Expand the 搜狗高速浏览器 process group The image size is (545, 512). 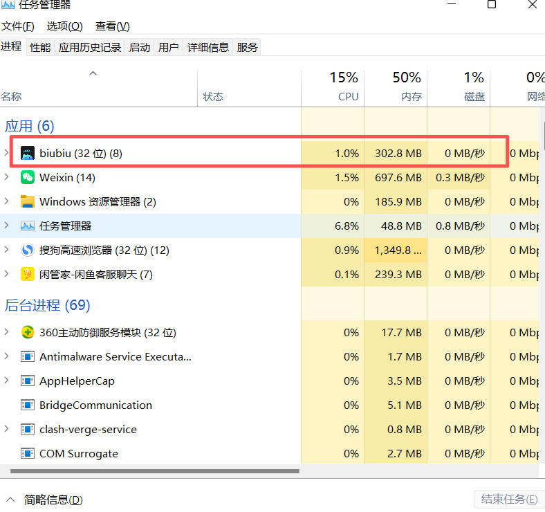click(7, 250)
